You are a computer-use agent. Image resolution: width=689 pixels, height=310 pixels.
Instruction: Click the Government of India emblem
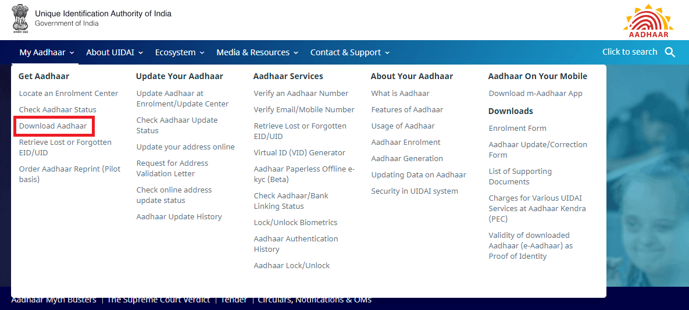pyautogui.click(x=20, y=19)
